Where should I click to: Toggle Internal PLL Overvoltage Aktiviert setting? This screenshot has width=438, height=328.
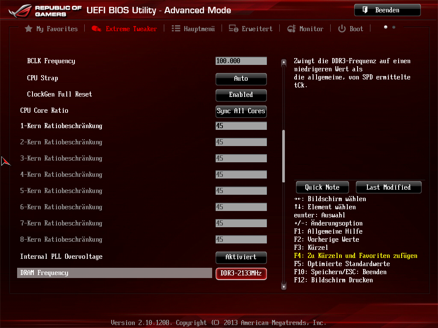(241, 257)
